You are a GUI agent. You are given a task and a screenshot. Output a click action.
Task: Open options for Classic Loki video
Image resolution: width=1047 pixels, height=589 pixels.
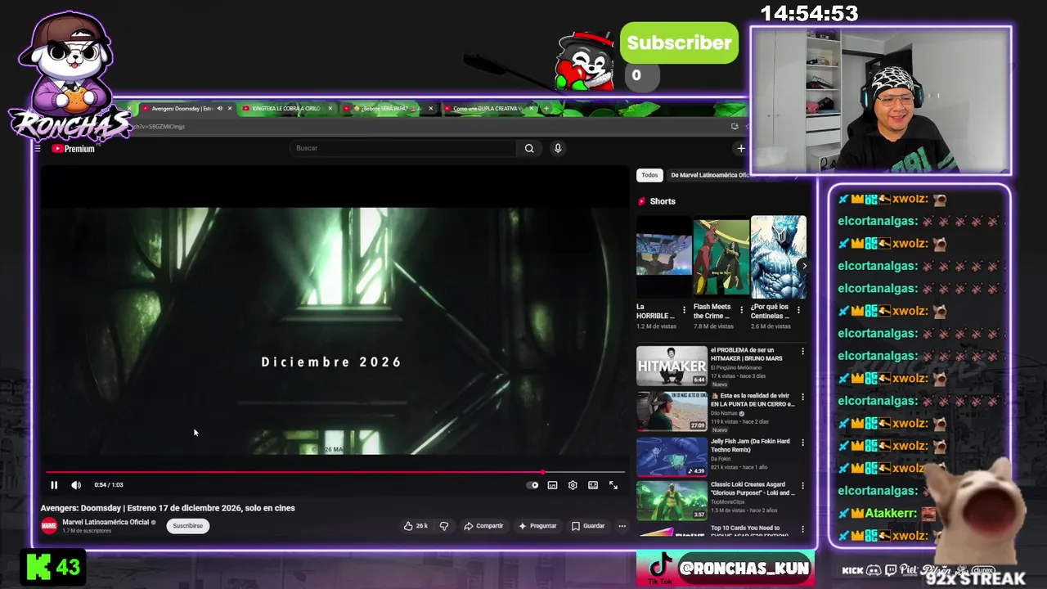pos(802,488)
